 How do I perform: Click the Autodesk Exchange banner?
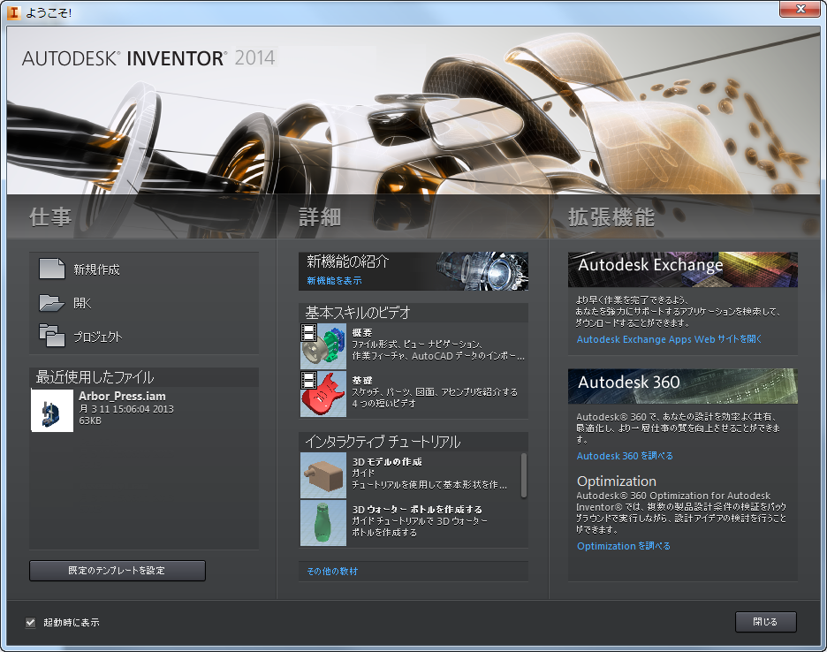point(682,269)
